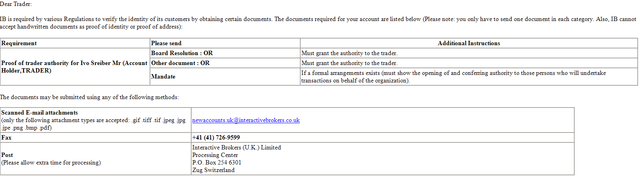Screen dimensions: 640x176
Task: Select the "Other document : OR" cell
Action: point(180,63)
